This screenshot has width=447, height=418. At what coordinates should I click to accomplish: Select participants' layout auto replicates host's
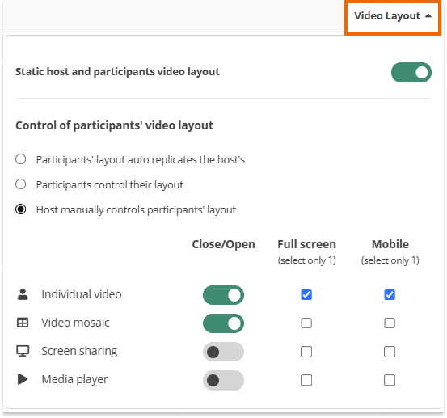click(21, 159)
